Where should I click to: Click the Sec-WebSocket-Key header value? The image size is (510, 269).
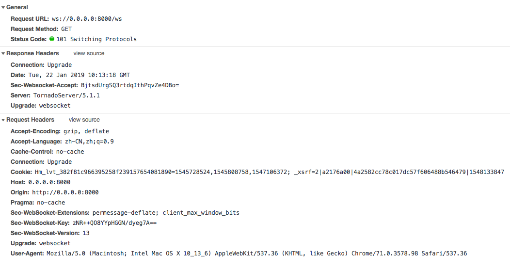click(114, 223)
